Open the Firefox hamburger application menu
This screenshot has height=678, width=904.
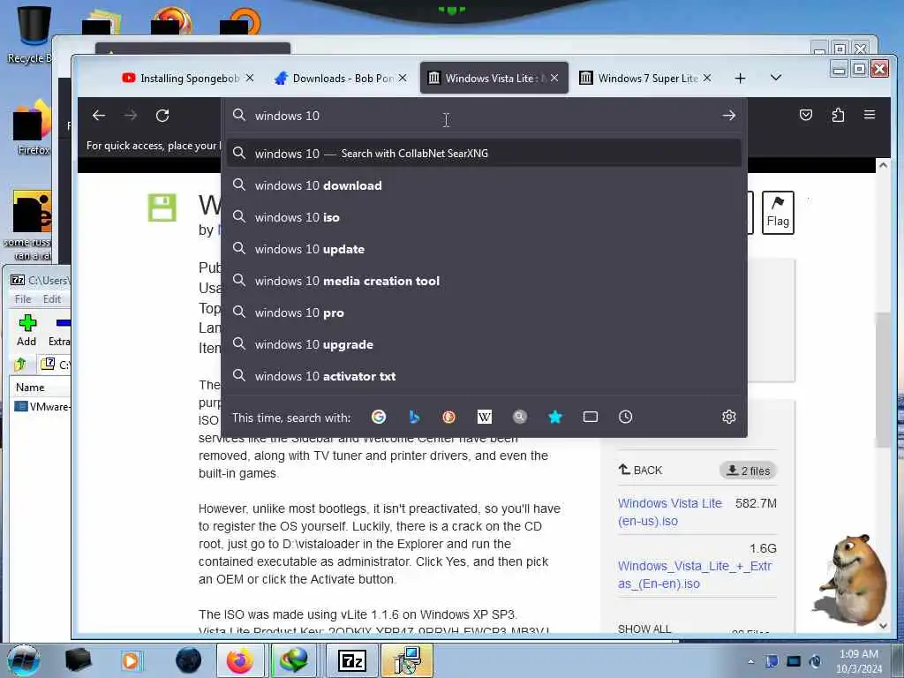click(870, 115)
